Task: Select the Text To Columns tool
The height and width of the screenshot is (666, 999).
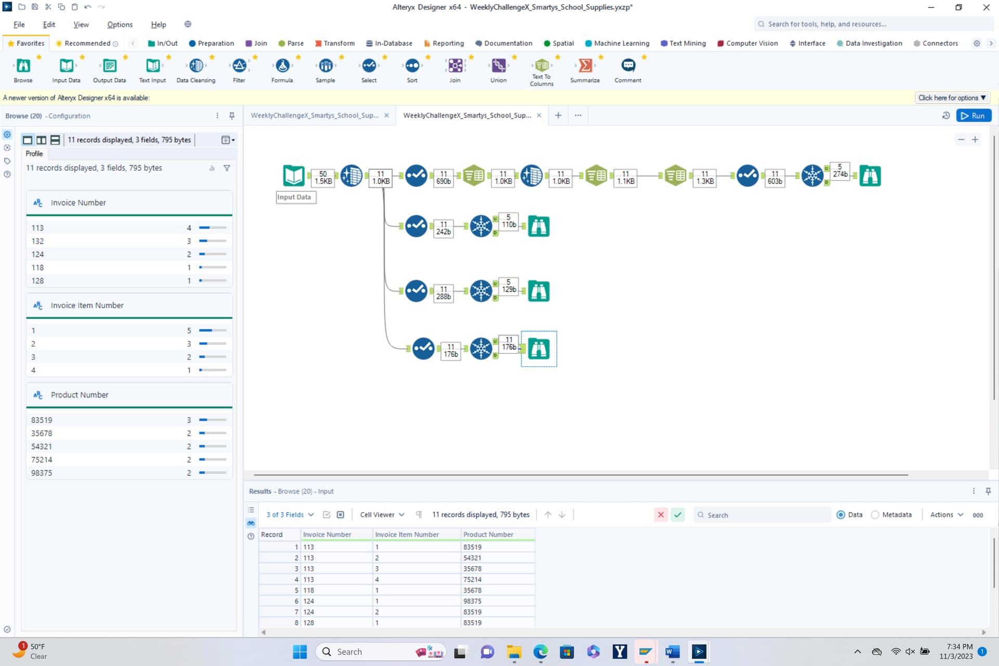Action: (541, 66)
